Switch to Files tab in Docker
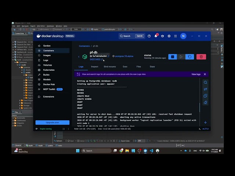 139,67
